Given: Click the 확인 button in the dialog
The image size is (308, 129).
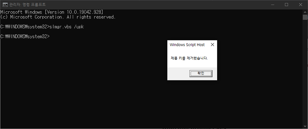Looking at the screenshot, I should click(x=201, y=74).
